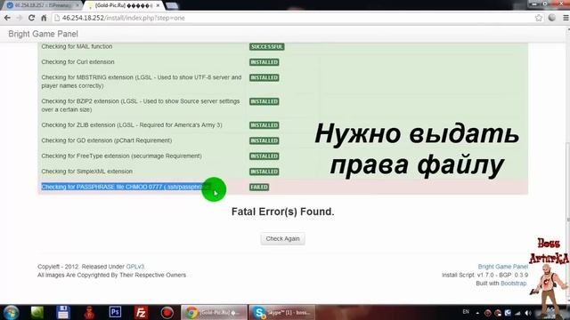This screenshot has width=570, height=320.
Task: Open the GPLv3 license link
Action: pos(134,267)
